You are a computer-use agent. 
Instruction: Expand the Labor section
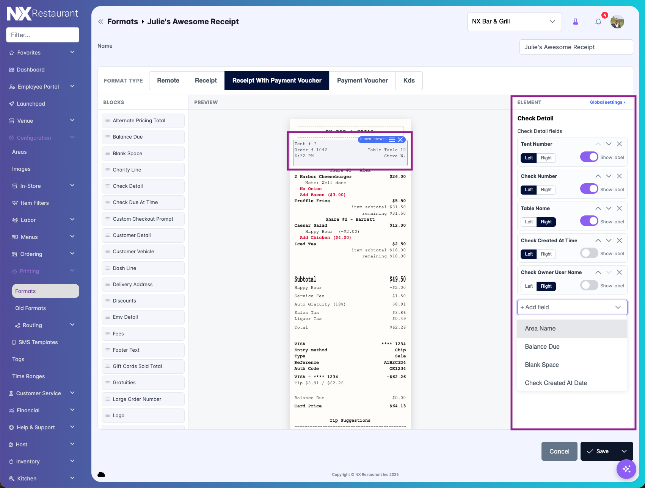[x=72, y=220]
